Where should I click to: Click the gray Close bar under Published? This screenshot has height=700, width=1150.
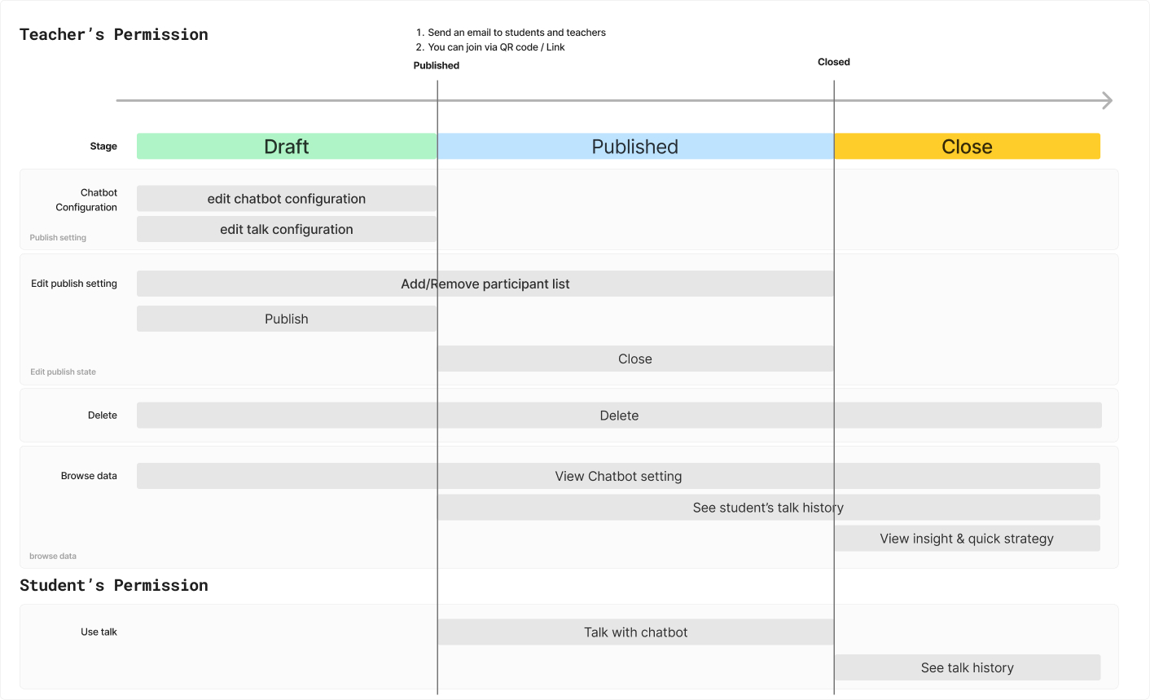(634, 359)
